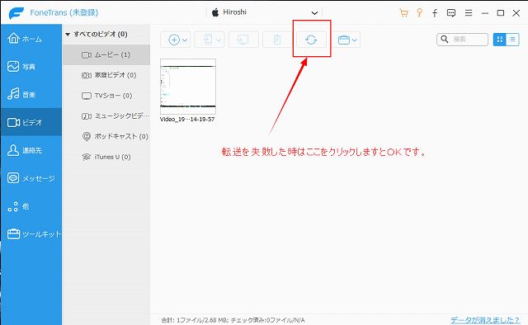
Task: Switch to list view
Action: pos(512,40)
